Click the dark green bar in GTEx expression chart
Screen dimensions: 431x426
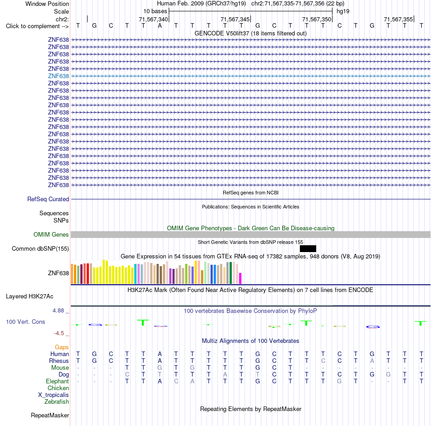coord(230,273)
